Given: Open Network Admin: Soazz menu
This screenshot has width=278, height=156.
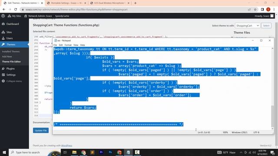Looking at the screenshot, I should click(x=38, y=16).
